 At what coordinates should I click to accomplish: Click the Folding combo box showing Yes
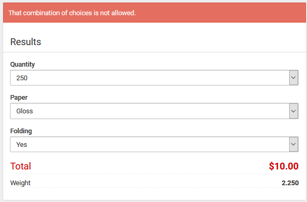pos(154,144)
